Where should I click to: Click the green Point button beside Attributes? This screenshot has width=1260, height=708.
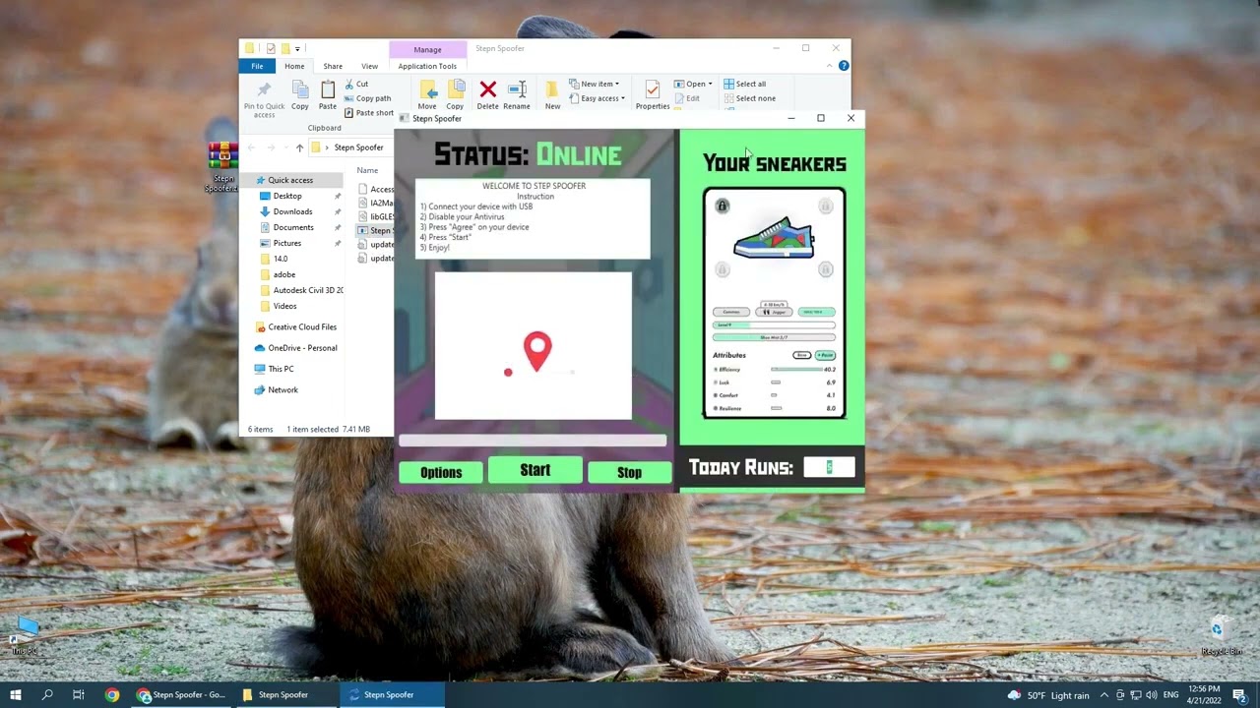(825, 355)
